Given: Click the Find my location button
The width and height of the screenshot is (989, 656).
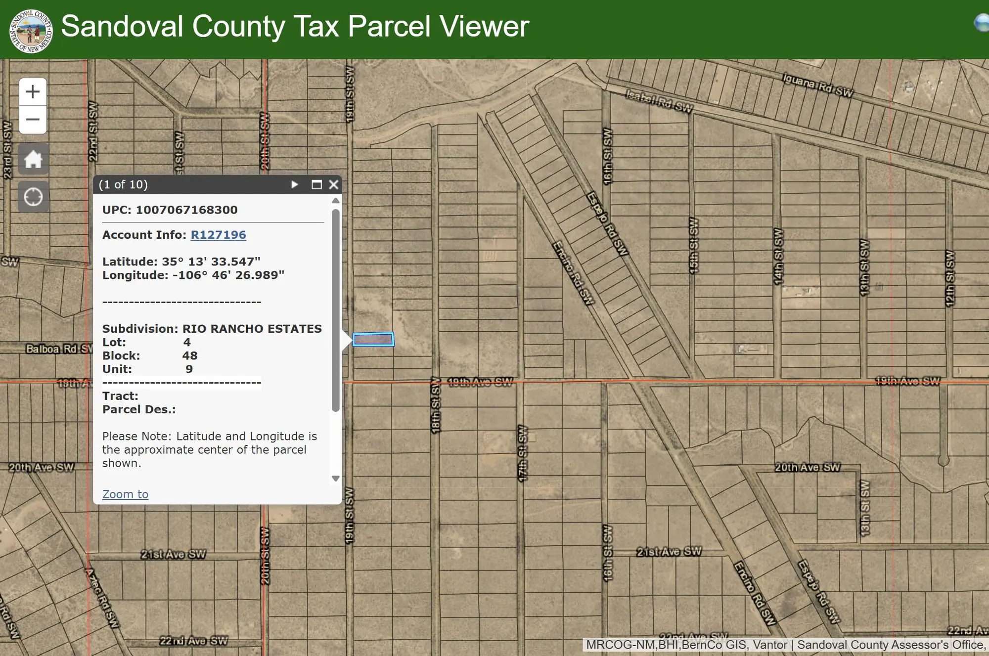Looking at the screenshot, I should click(33, 197).
